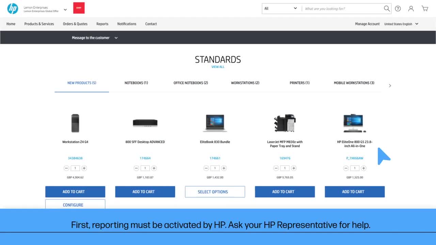This screenshot has height=245, width=436.
Task: Increase quantity for Workstation Z4 G4
Action: [x=84, y=168]
